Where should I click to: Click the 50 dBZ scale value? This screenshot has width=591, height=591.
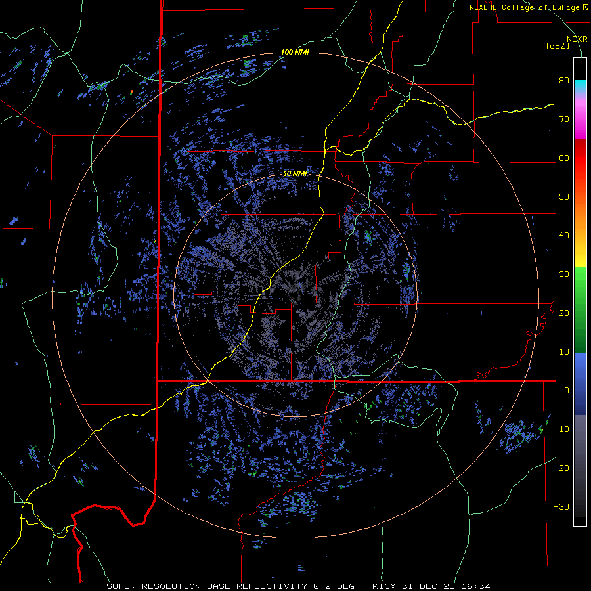tap(564, 197)
